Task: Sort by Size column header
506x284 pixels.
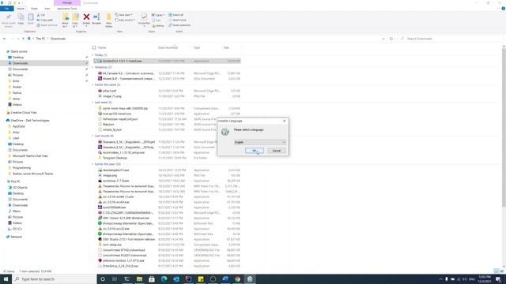Action: point(226,47)
